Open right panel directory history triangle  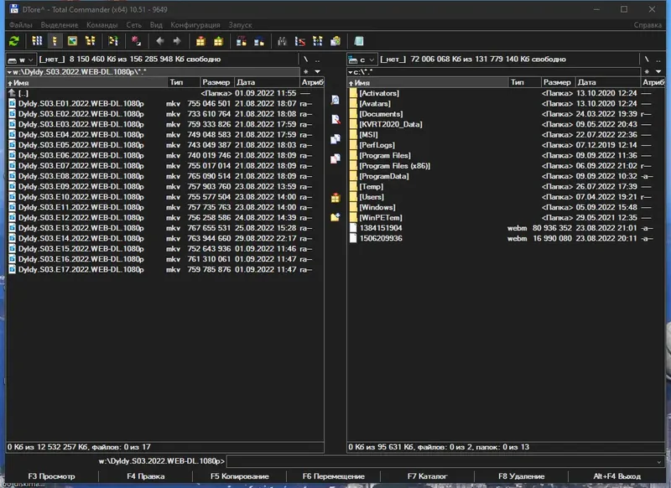[x=658, y=71]
